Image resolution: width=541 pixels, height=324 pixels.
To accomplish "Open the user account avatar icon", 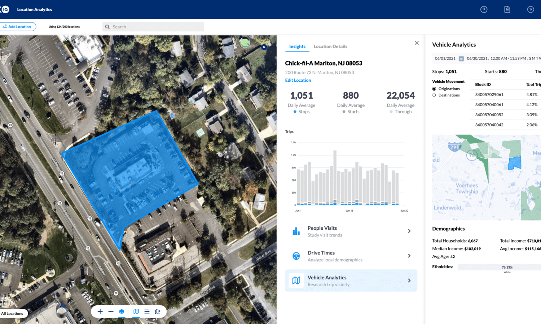I will click(x=531, y=10).
